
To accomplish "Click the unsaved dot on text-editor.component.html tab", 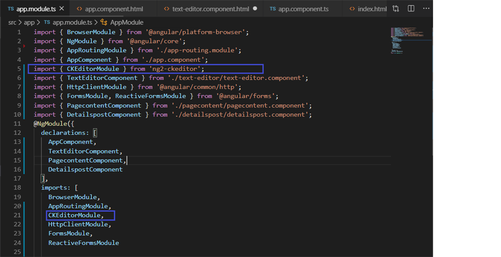I will click(x=255, y=9).
